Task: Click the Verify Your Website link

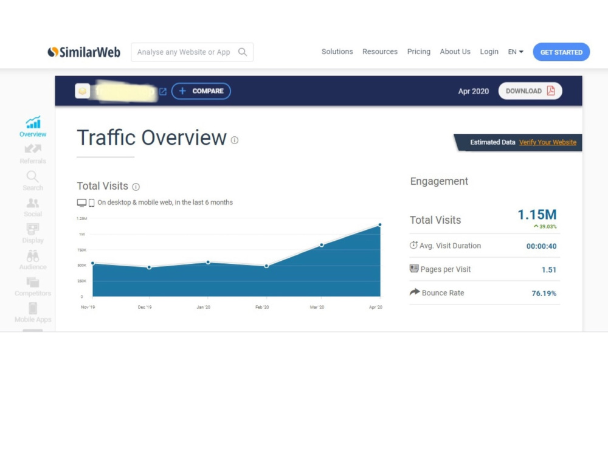Action: pos(548,142)
